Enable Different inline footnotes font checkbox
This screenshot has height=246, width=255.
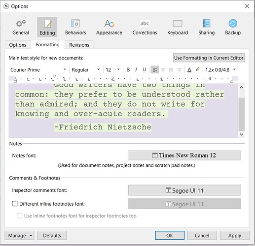coord(15,204)
